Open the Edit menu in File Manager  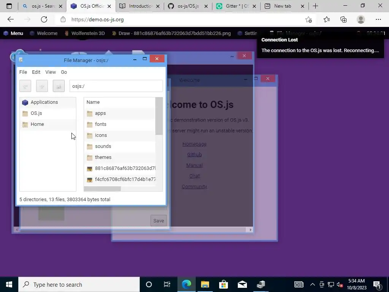click(36, 72)
